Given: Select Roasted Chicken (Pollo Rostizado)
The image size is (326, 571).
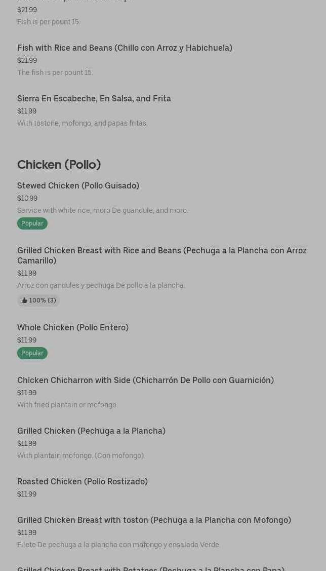Looking at the screenshot, I should [x=83, y=481].
